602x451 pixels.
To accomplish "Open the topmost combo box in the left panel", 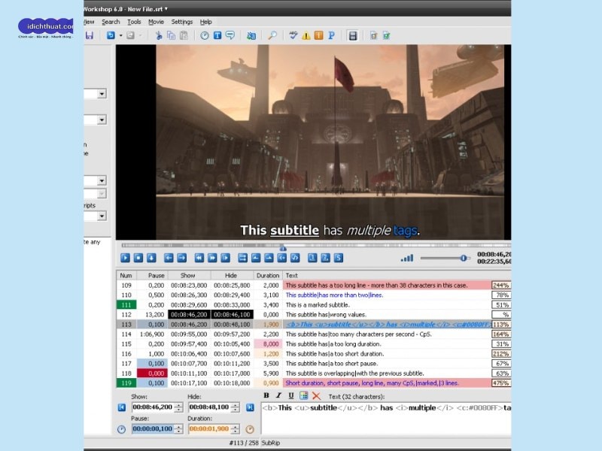I will (x=100, y=93).
